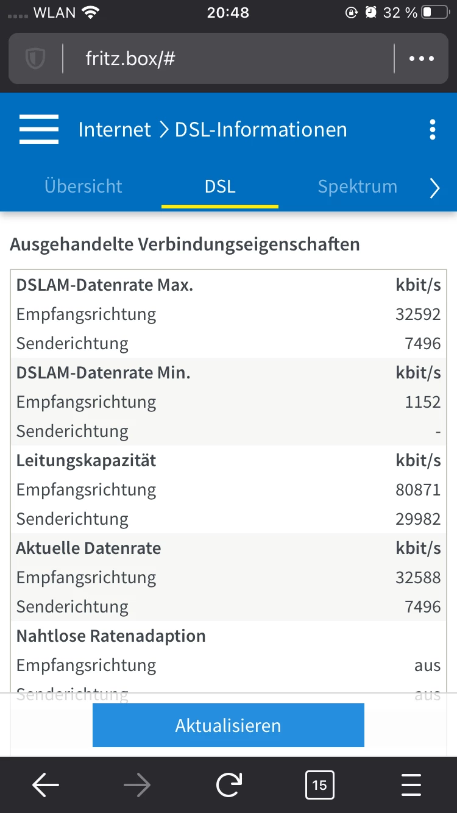Show more tabs with the right chevron
This screenshot has width=457, height=813.
[434, 188]
